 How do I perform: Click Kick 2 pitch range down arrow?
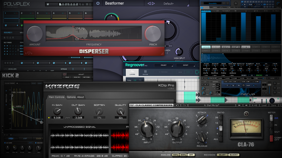point(6,105)
